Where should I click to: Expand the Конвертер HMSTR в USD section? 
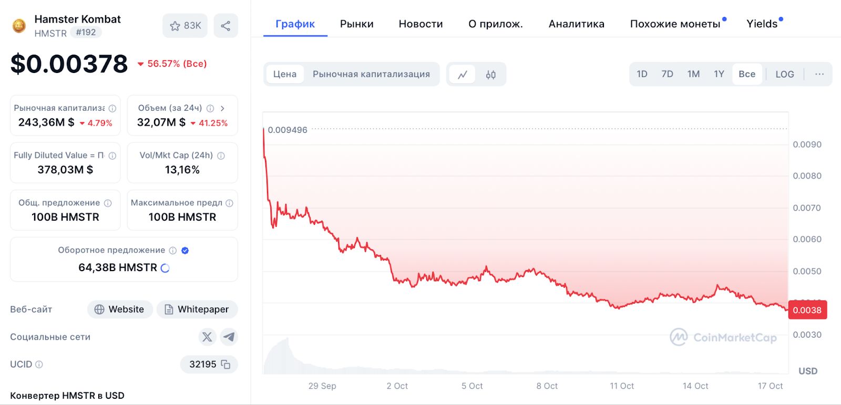67,395
